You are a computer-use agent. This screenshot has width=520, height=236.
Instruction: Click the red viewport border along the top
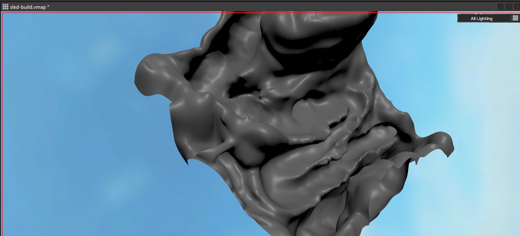tap(125, 13)
